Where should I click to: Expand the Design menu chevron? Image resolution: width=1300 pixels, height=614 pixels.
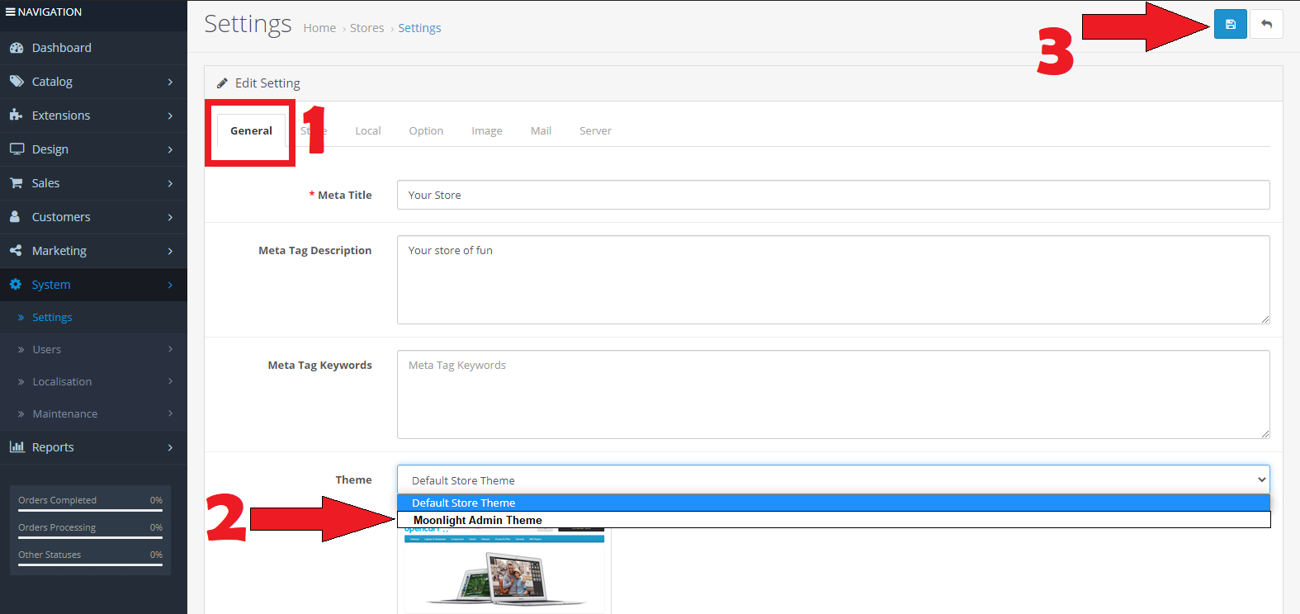click(x=170, y=149)
